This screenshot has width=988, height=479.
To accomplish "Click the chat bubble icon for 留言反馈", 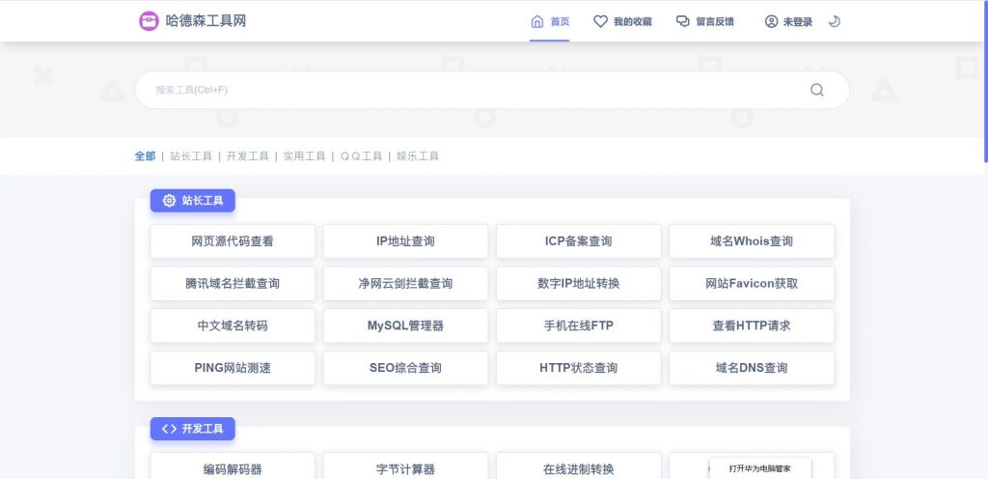I will 683,21.
